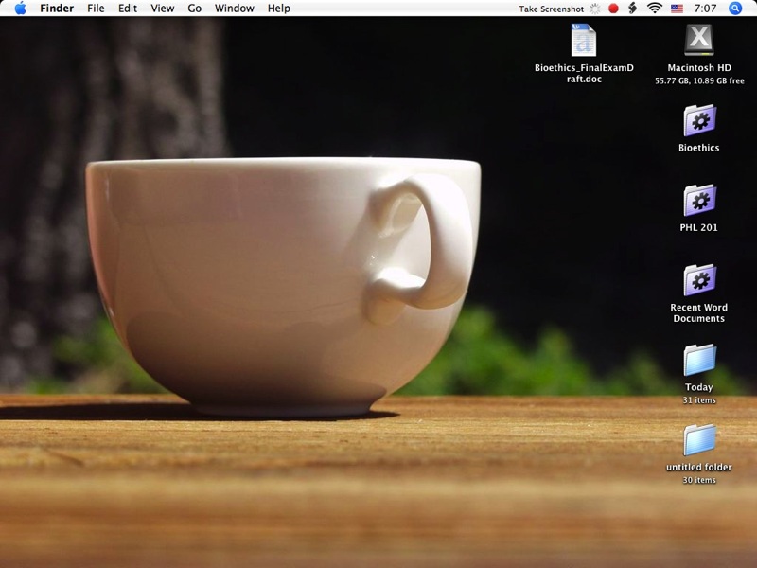
Task: Click the black script icon in menu bar
Action: [x=632, y=9]
